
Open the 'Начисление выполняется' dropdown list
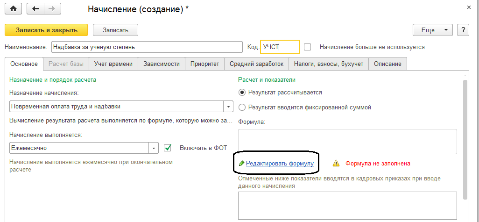click(x=154, y=148)
